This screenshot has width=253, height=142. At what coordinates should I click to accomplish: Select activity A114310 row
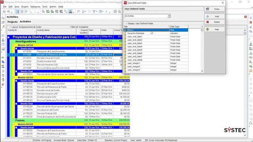[x=74, y=58]
